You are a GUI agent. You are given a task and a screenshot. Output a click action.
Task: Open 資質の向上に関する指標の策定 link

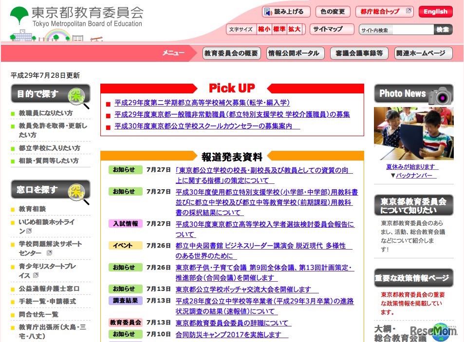[264, 175]
